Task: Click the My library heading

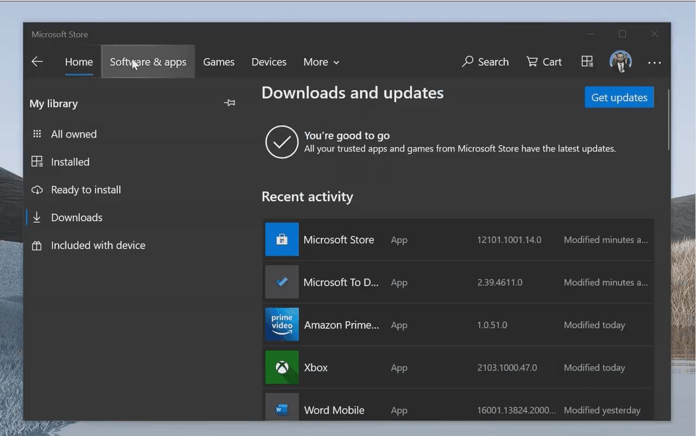Action: click(x=53, y=103)
